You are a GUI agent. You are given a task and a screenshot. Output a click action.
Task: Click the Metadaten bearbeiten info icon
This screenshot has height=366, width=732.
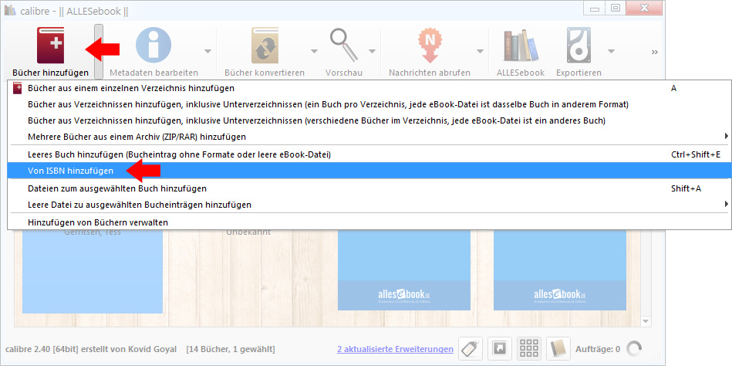153,46
